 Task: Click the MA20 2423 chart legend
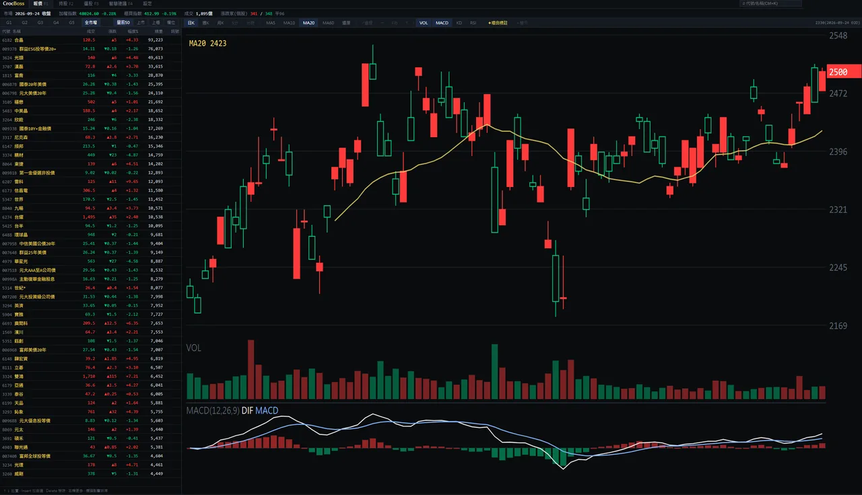207,43
